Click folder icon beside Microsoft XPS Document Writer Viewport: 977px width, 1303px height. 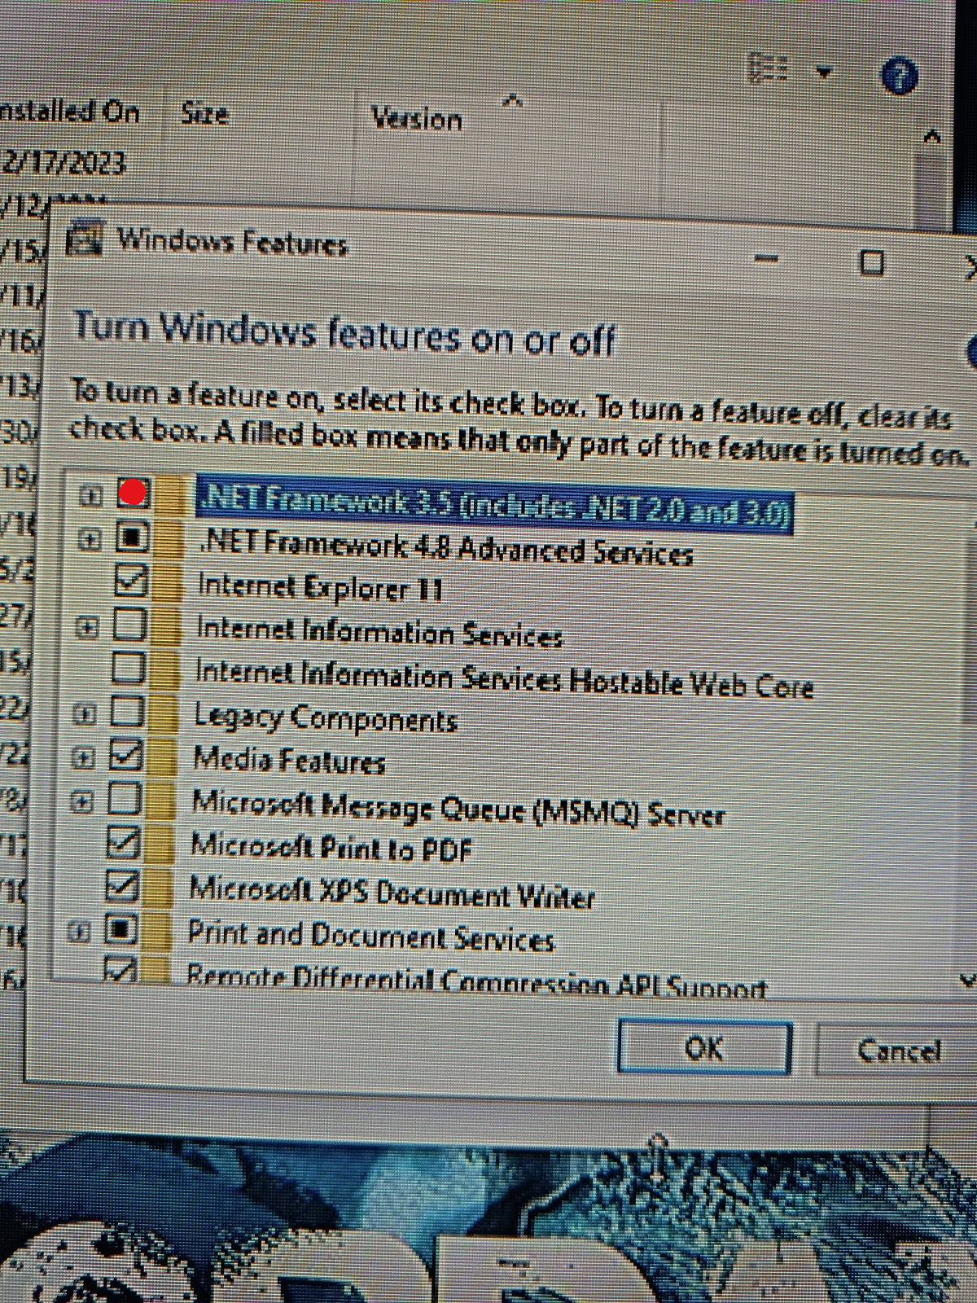coord(157,887)
